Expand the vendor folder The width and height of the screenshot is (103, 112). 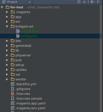(x=7, y=79)
